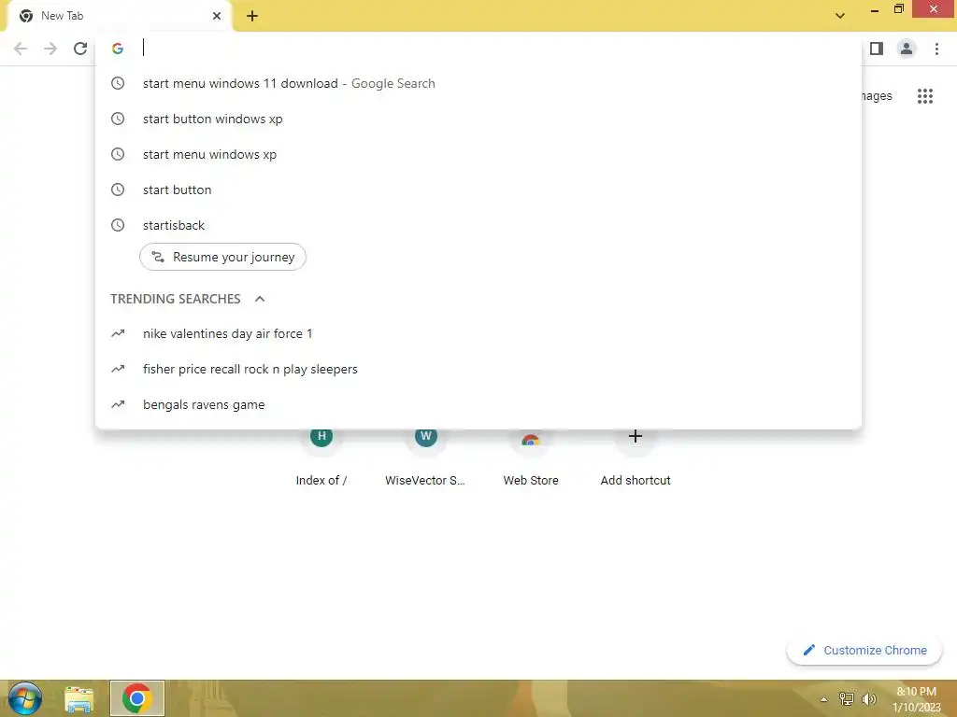This screenshot has width=957, height=717.
Task: Click the partially visible Images link
Action: [x=877, y=96]
